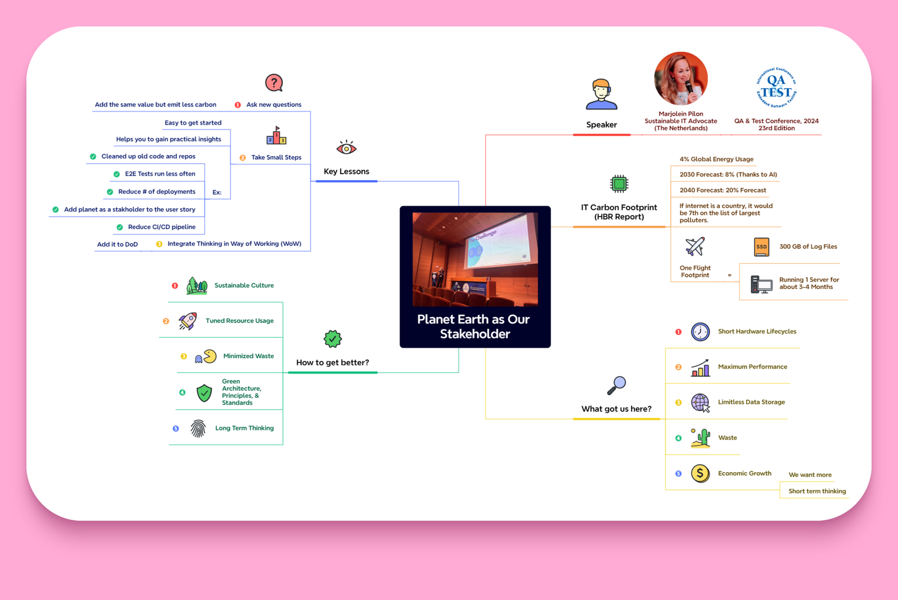Viewport: 898px width, 600px height.
Task: Click the SSD drive icon
Action: point(762,247)
